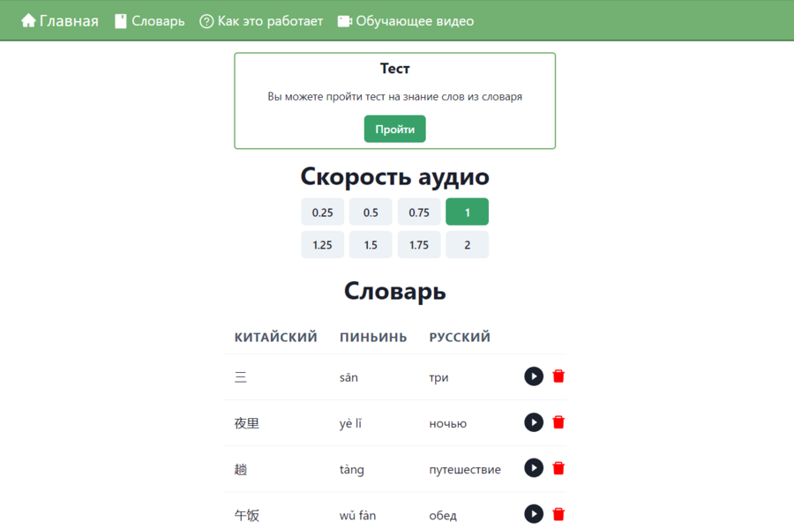Open Обучающее видео page
Image resolution: width=794 pixels, height=529 pixels.
pyautogui.click(x=406, y=21)
